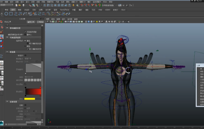Activate the blue sphere Rotate tool
The height and width of the screenshot is (129, 204).
(x=2, y=42)
